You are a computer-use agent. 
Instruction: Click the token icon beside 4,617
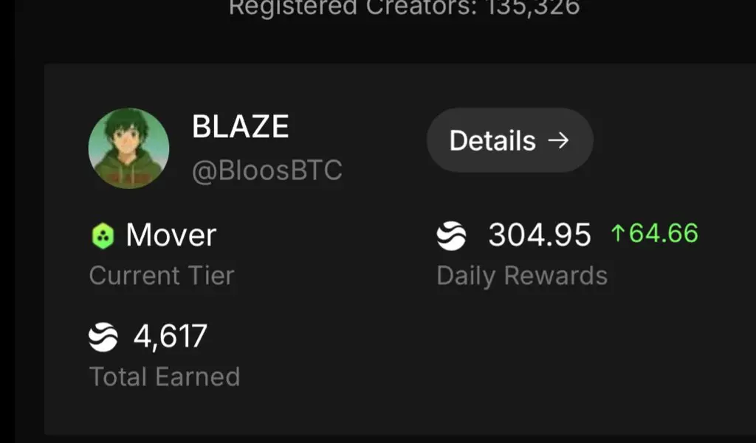pos(103,337)
